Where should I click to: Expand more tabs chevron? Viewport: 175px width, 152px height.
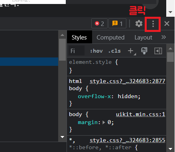pyautogui.click(x=163, y=37)
